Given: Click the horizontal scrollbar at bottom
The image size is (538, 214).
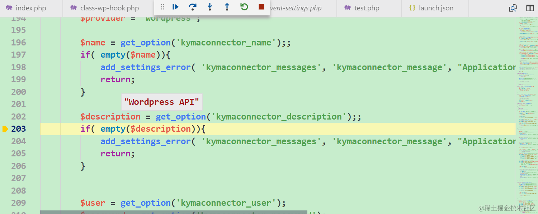Looking at the screenshot, I should coord(174,212).
